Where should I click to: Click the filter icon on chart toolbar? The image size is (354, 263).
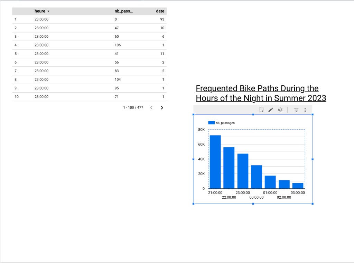pyautogui.click(x=296, y=110)
